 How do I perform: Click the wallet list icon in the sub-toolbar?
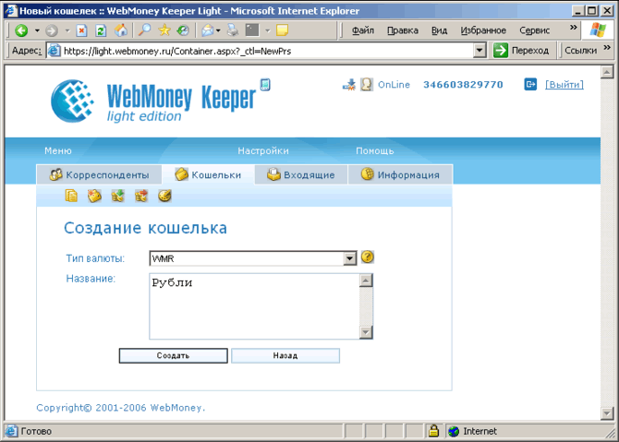click(71, 196)
